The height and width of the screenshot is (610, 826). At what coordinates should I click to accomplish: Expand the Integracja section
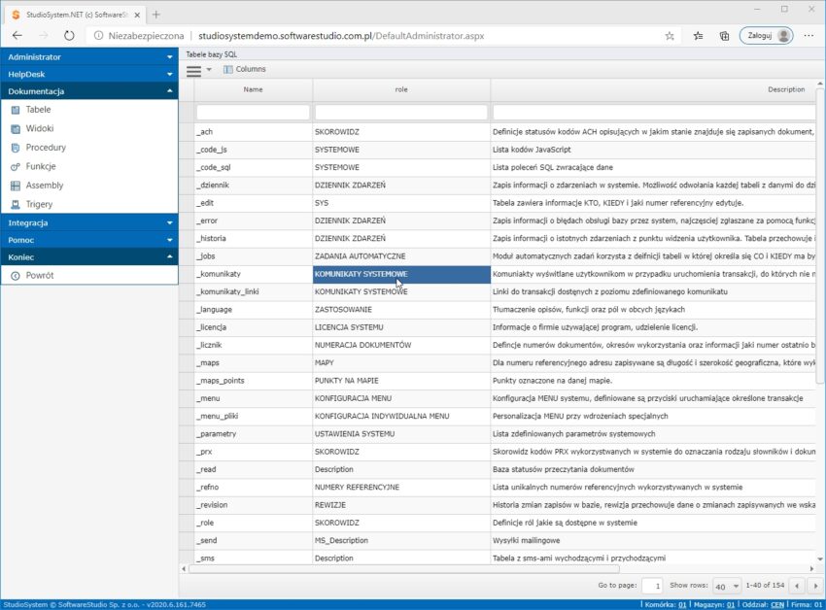(x=88, y=222)
